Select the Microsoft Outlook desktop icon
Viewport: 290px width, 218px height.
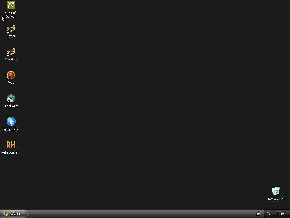(11, 5)
